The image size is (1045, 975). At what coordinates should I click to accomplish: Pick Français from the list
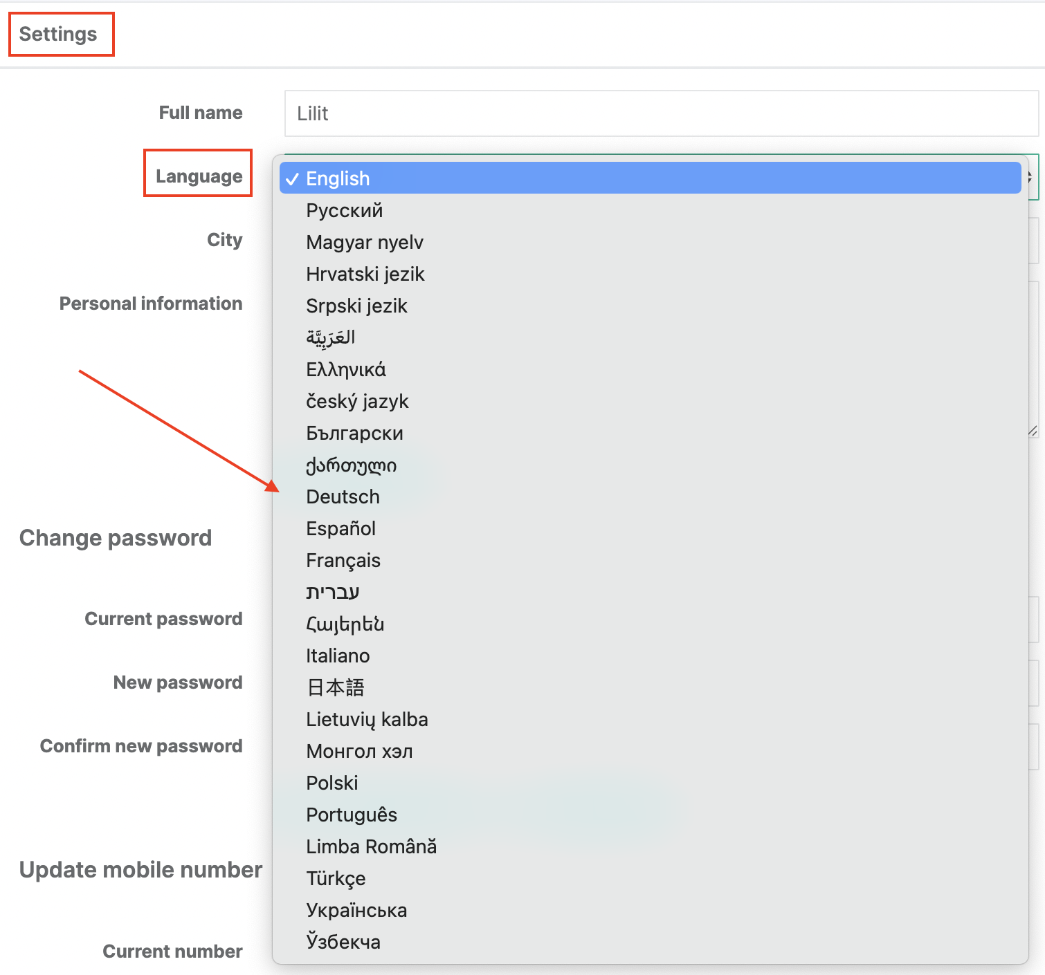pos(343,560)
